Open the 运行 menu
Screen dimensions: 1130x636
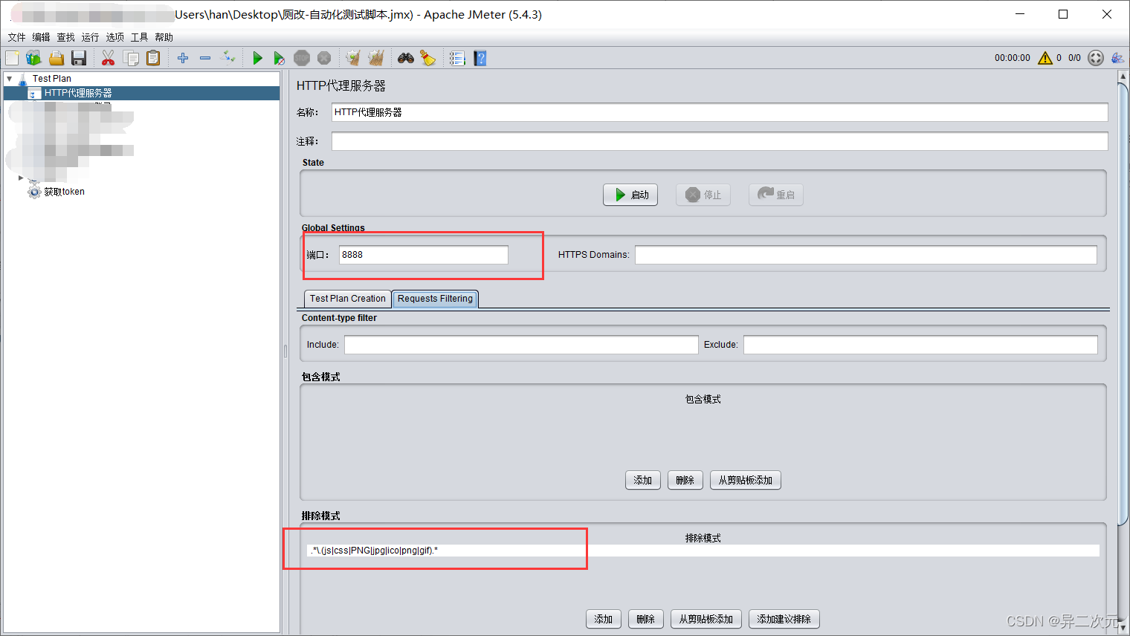point(91,37)
